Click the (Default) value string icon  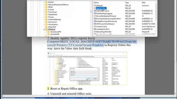click(x=95, y=5)
